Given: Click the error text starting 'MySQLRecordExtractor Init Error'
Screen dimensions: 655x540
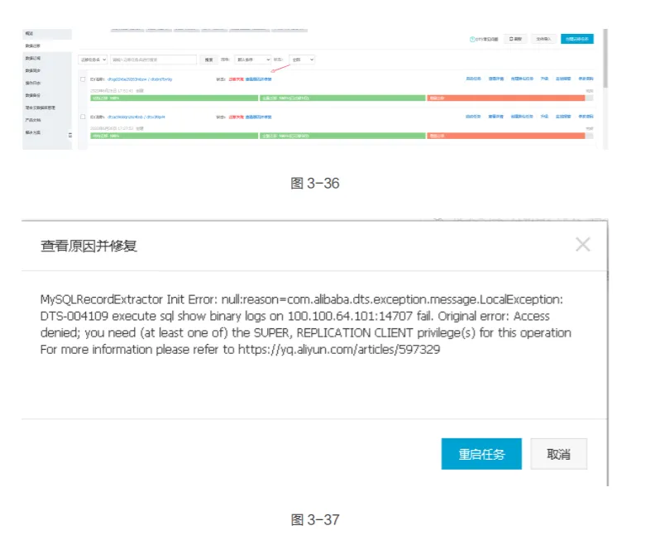Looking at the screenshot, I should pos(305,324).
